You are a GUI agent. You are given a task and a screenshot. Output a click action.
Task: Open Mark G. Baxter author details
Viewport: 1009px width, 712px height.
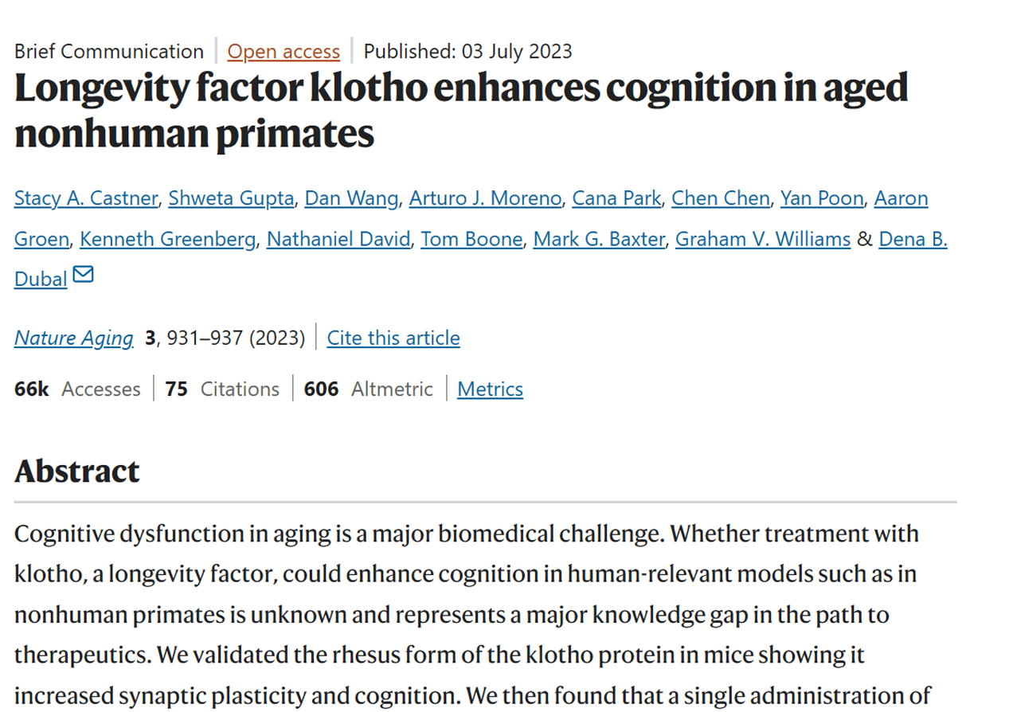pyautogui.click(x=599, y=239)
